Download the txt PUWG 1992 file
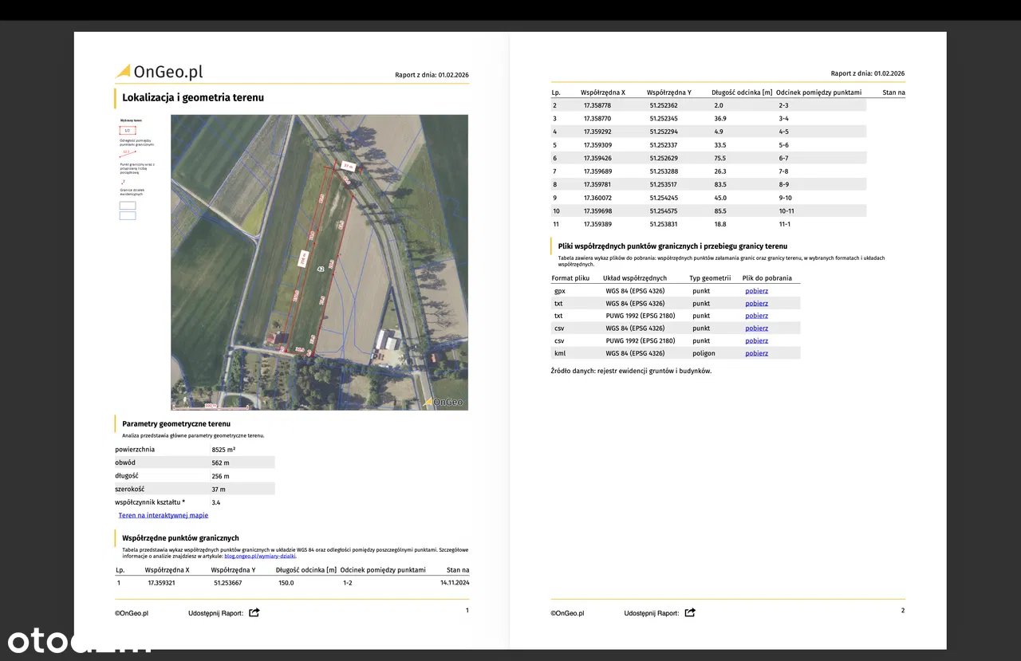This screenshot has height=661, width=1021. coord(756,316)
